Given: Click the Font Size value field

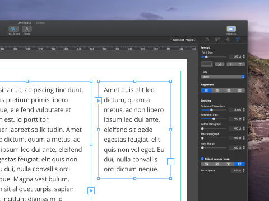Looking at the screenshot, I should coord(235,56).
